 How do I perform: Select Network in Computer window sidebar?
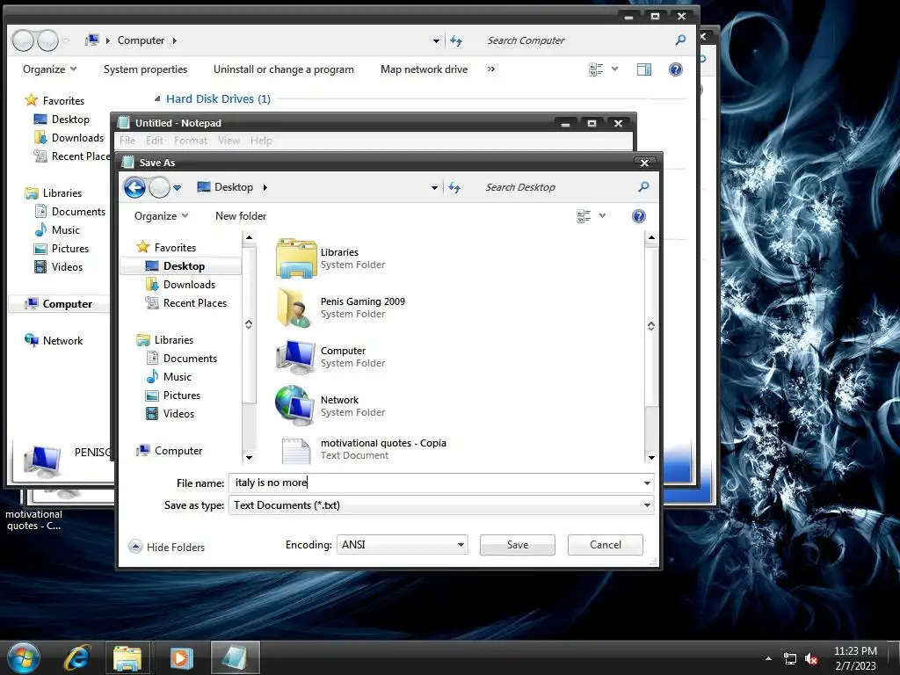[54, 340]
